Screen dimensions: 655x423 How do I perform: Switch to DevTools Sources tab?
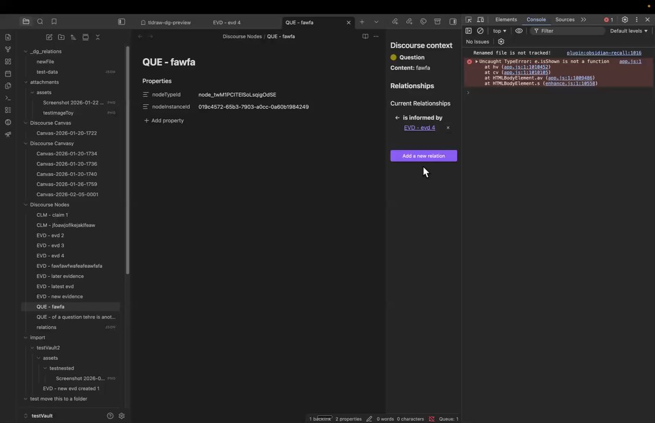565,19
